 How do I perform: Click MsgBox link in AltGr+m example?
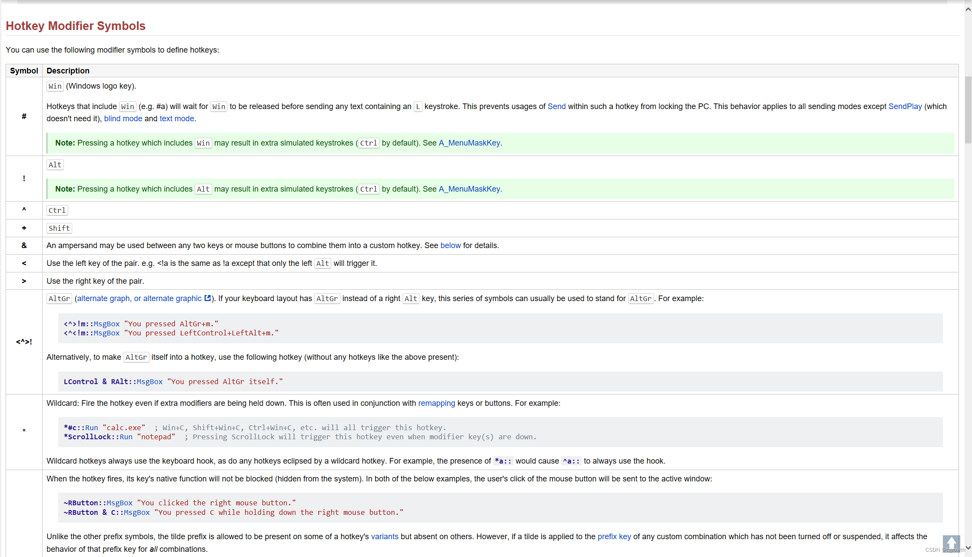(x=107, y=324)
